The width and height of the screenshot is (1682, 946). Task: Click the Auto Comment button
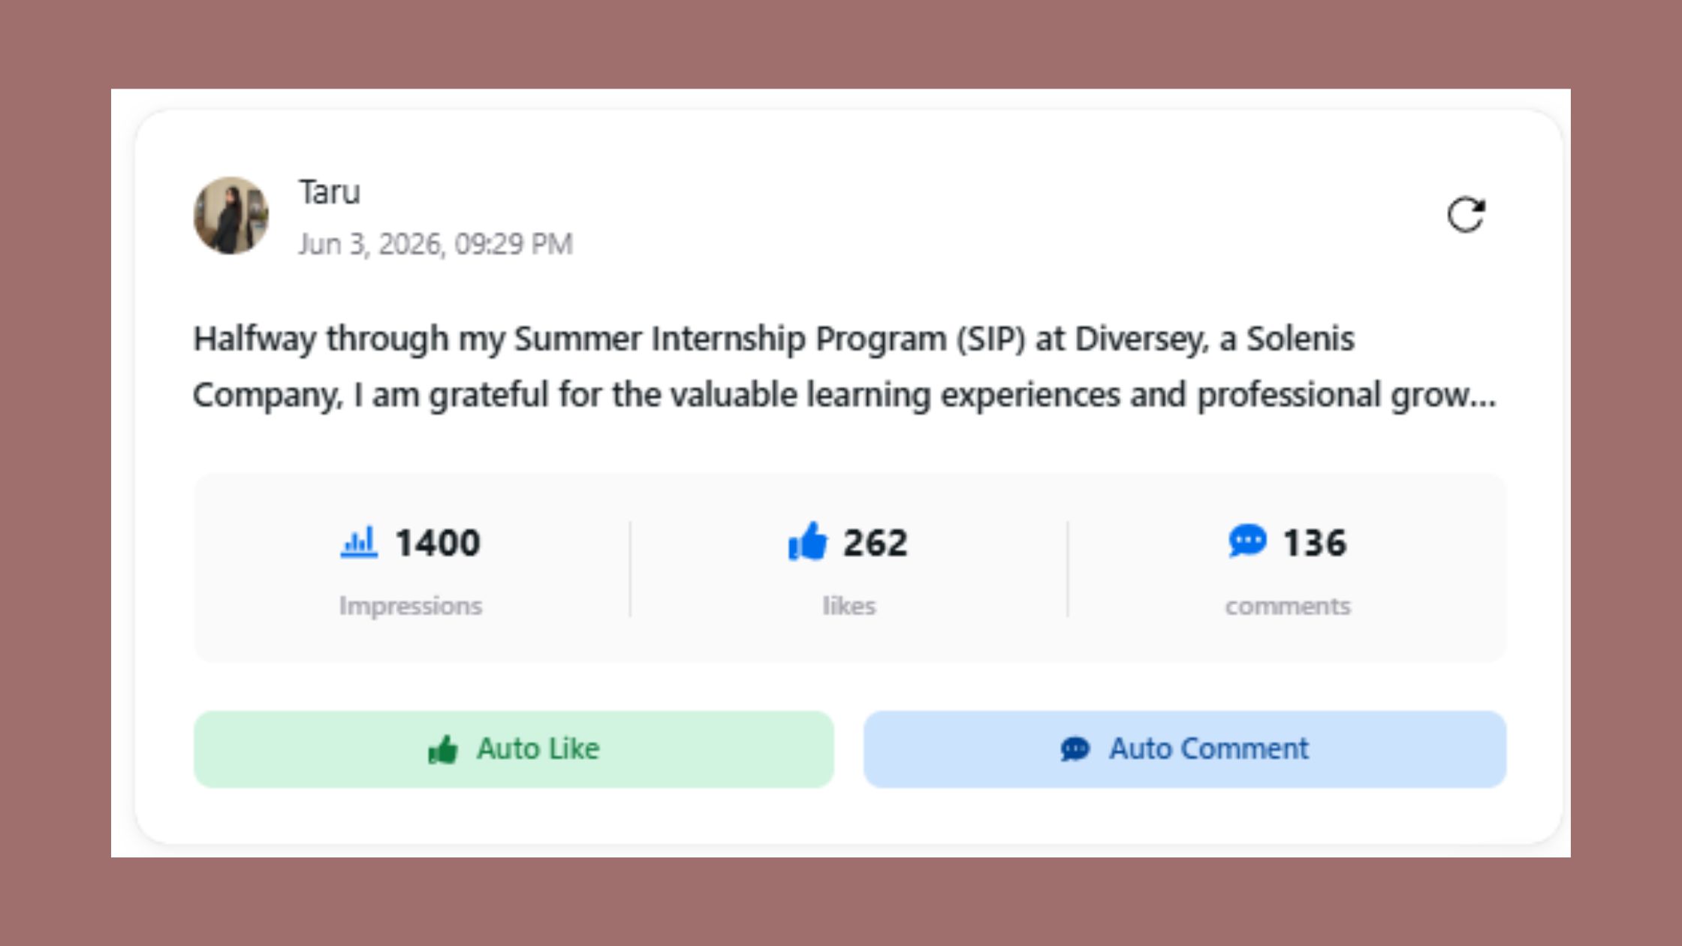pyautogui.click(x=1184, y=749)
